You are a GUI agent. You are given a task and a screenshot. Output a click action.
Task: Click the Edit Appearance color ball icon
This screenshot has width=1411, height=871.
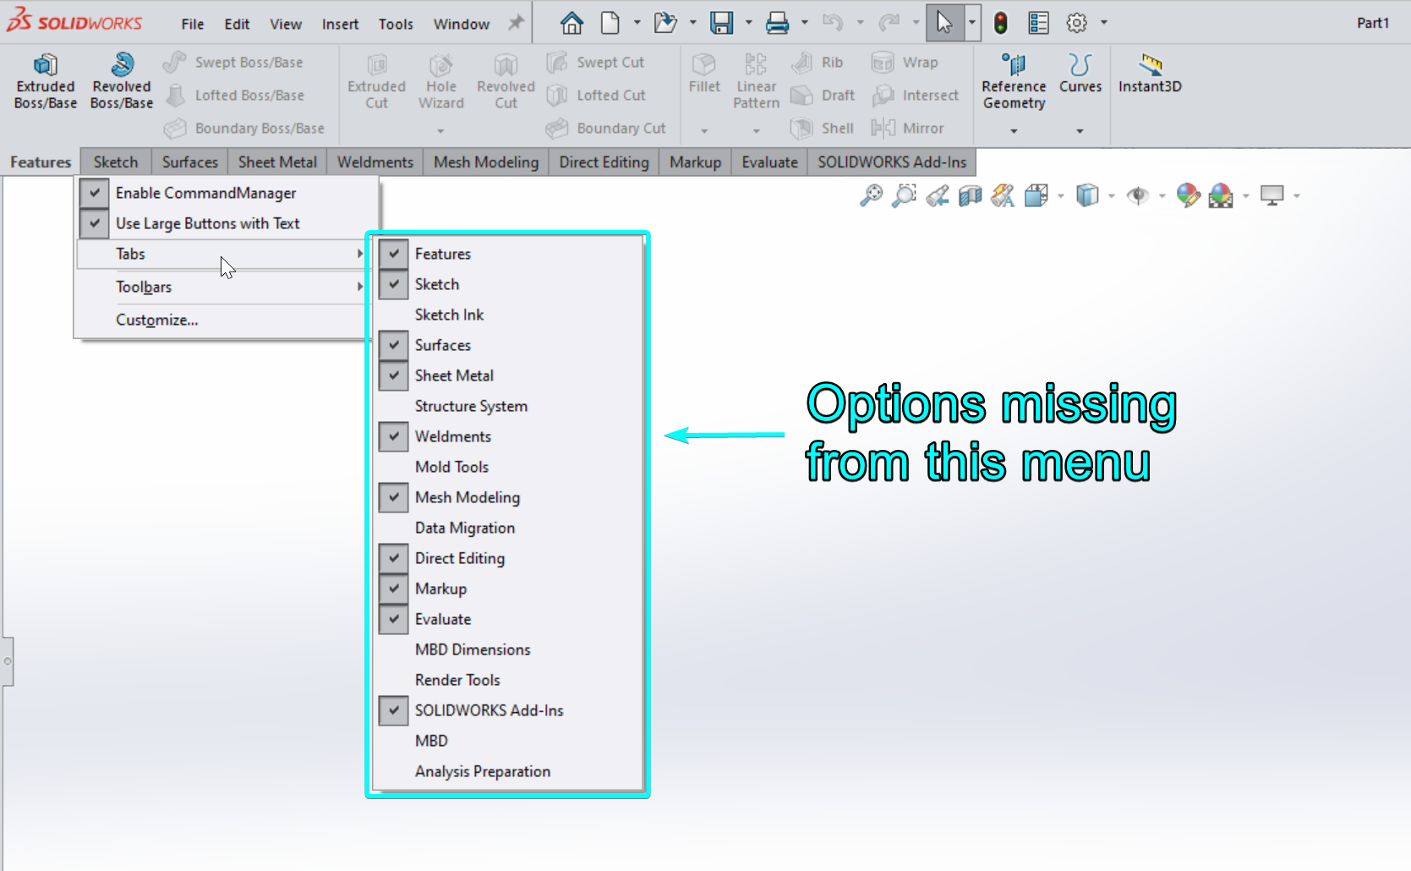[1188, 195]
